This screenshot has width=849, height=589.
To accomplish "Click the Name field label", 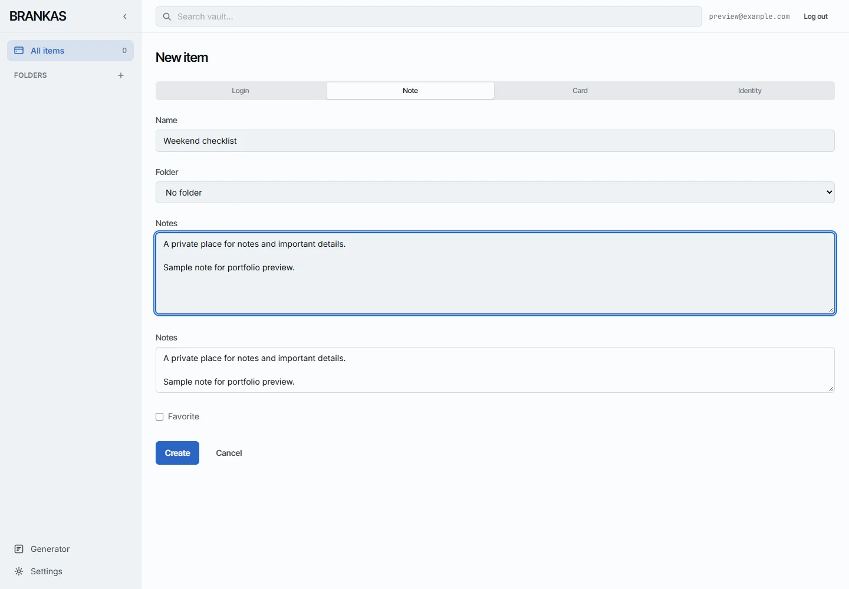I will (x=166, y=120).
